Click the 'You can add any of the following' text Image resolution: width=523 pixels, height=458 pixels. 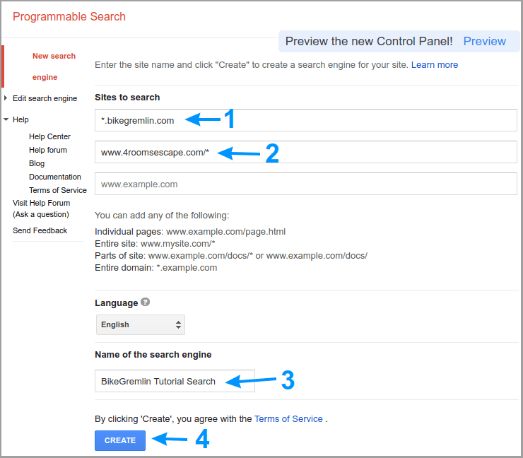pos(162,215)
